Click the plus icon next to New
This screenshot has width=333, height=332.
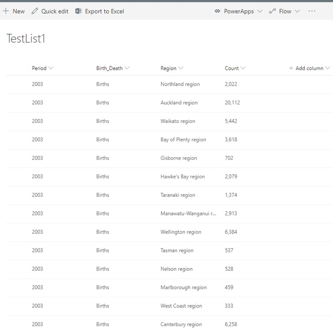click(6, 11)
